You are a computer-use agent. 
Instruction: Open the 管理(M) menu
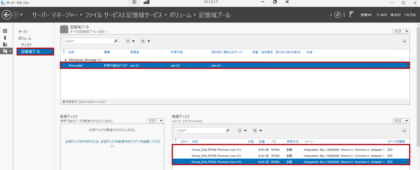pyautogui.click(x=366, y=15)
